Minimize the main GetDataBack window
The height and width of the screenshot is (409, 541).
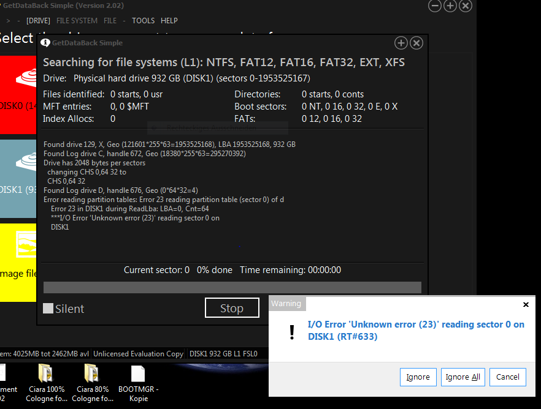435,6
